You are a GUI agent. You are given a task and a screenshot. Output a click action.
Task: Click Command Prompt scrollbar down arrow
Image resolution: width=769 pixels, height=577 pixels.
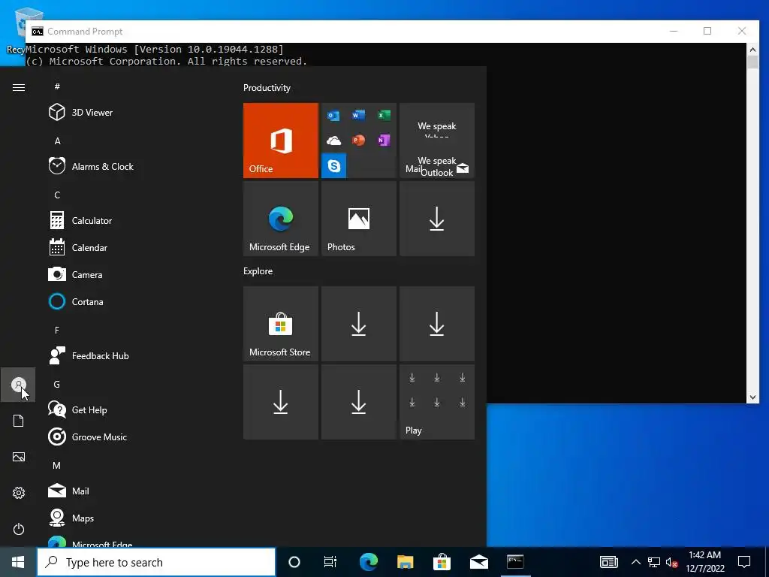[752, 397]
